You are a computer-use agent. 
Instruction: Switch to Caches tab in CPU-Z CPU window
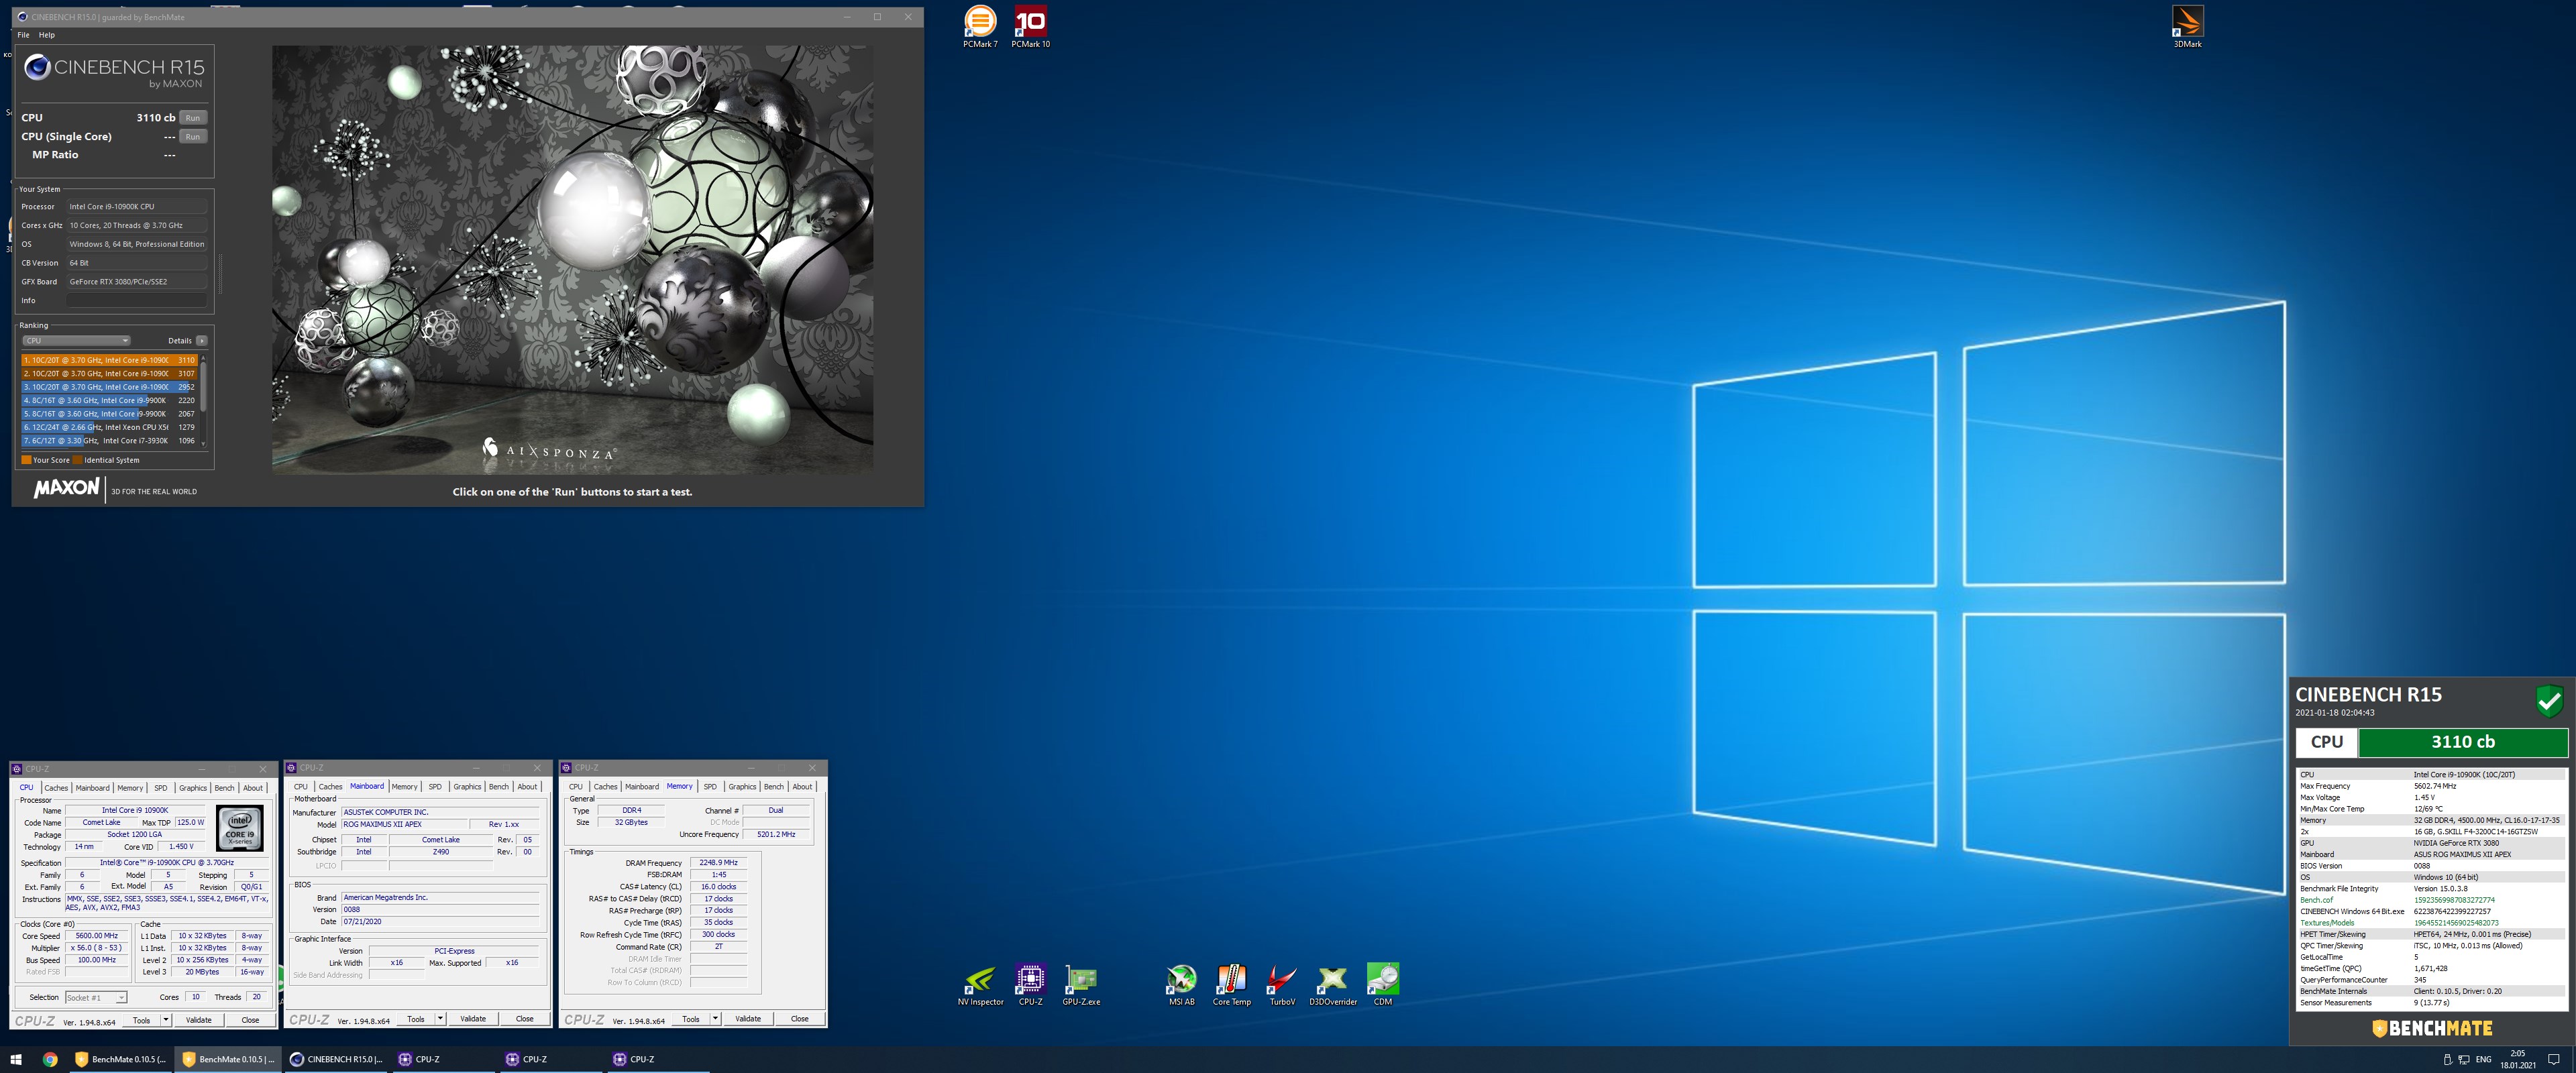56,788
